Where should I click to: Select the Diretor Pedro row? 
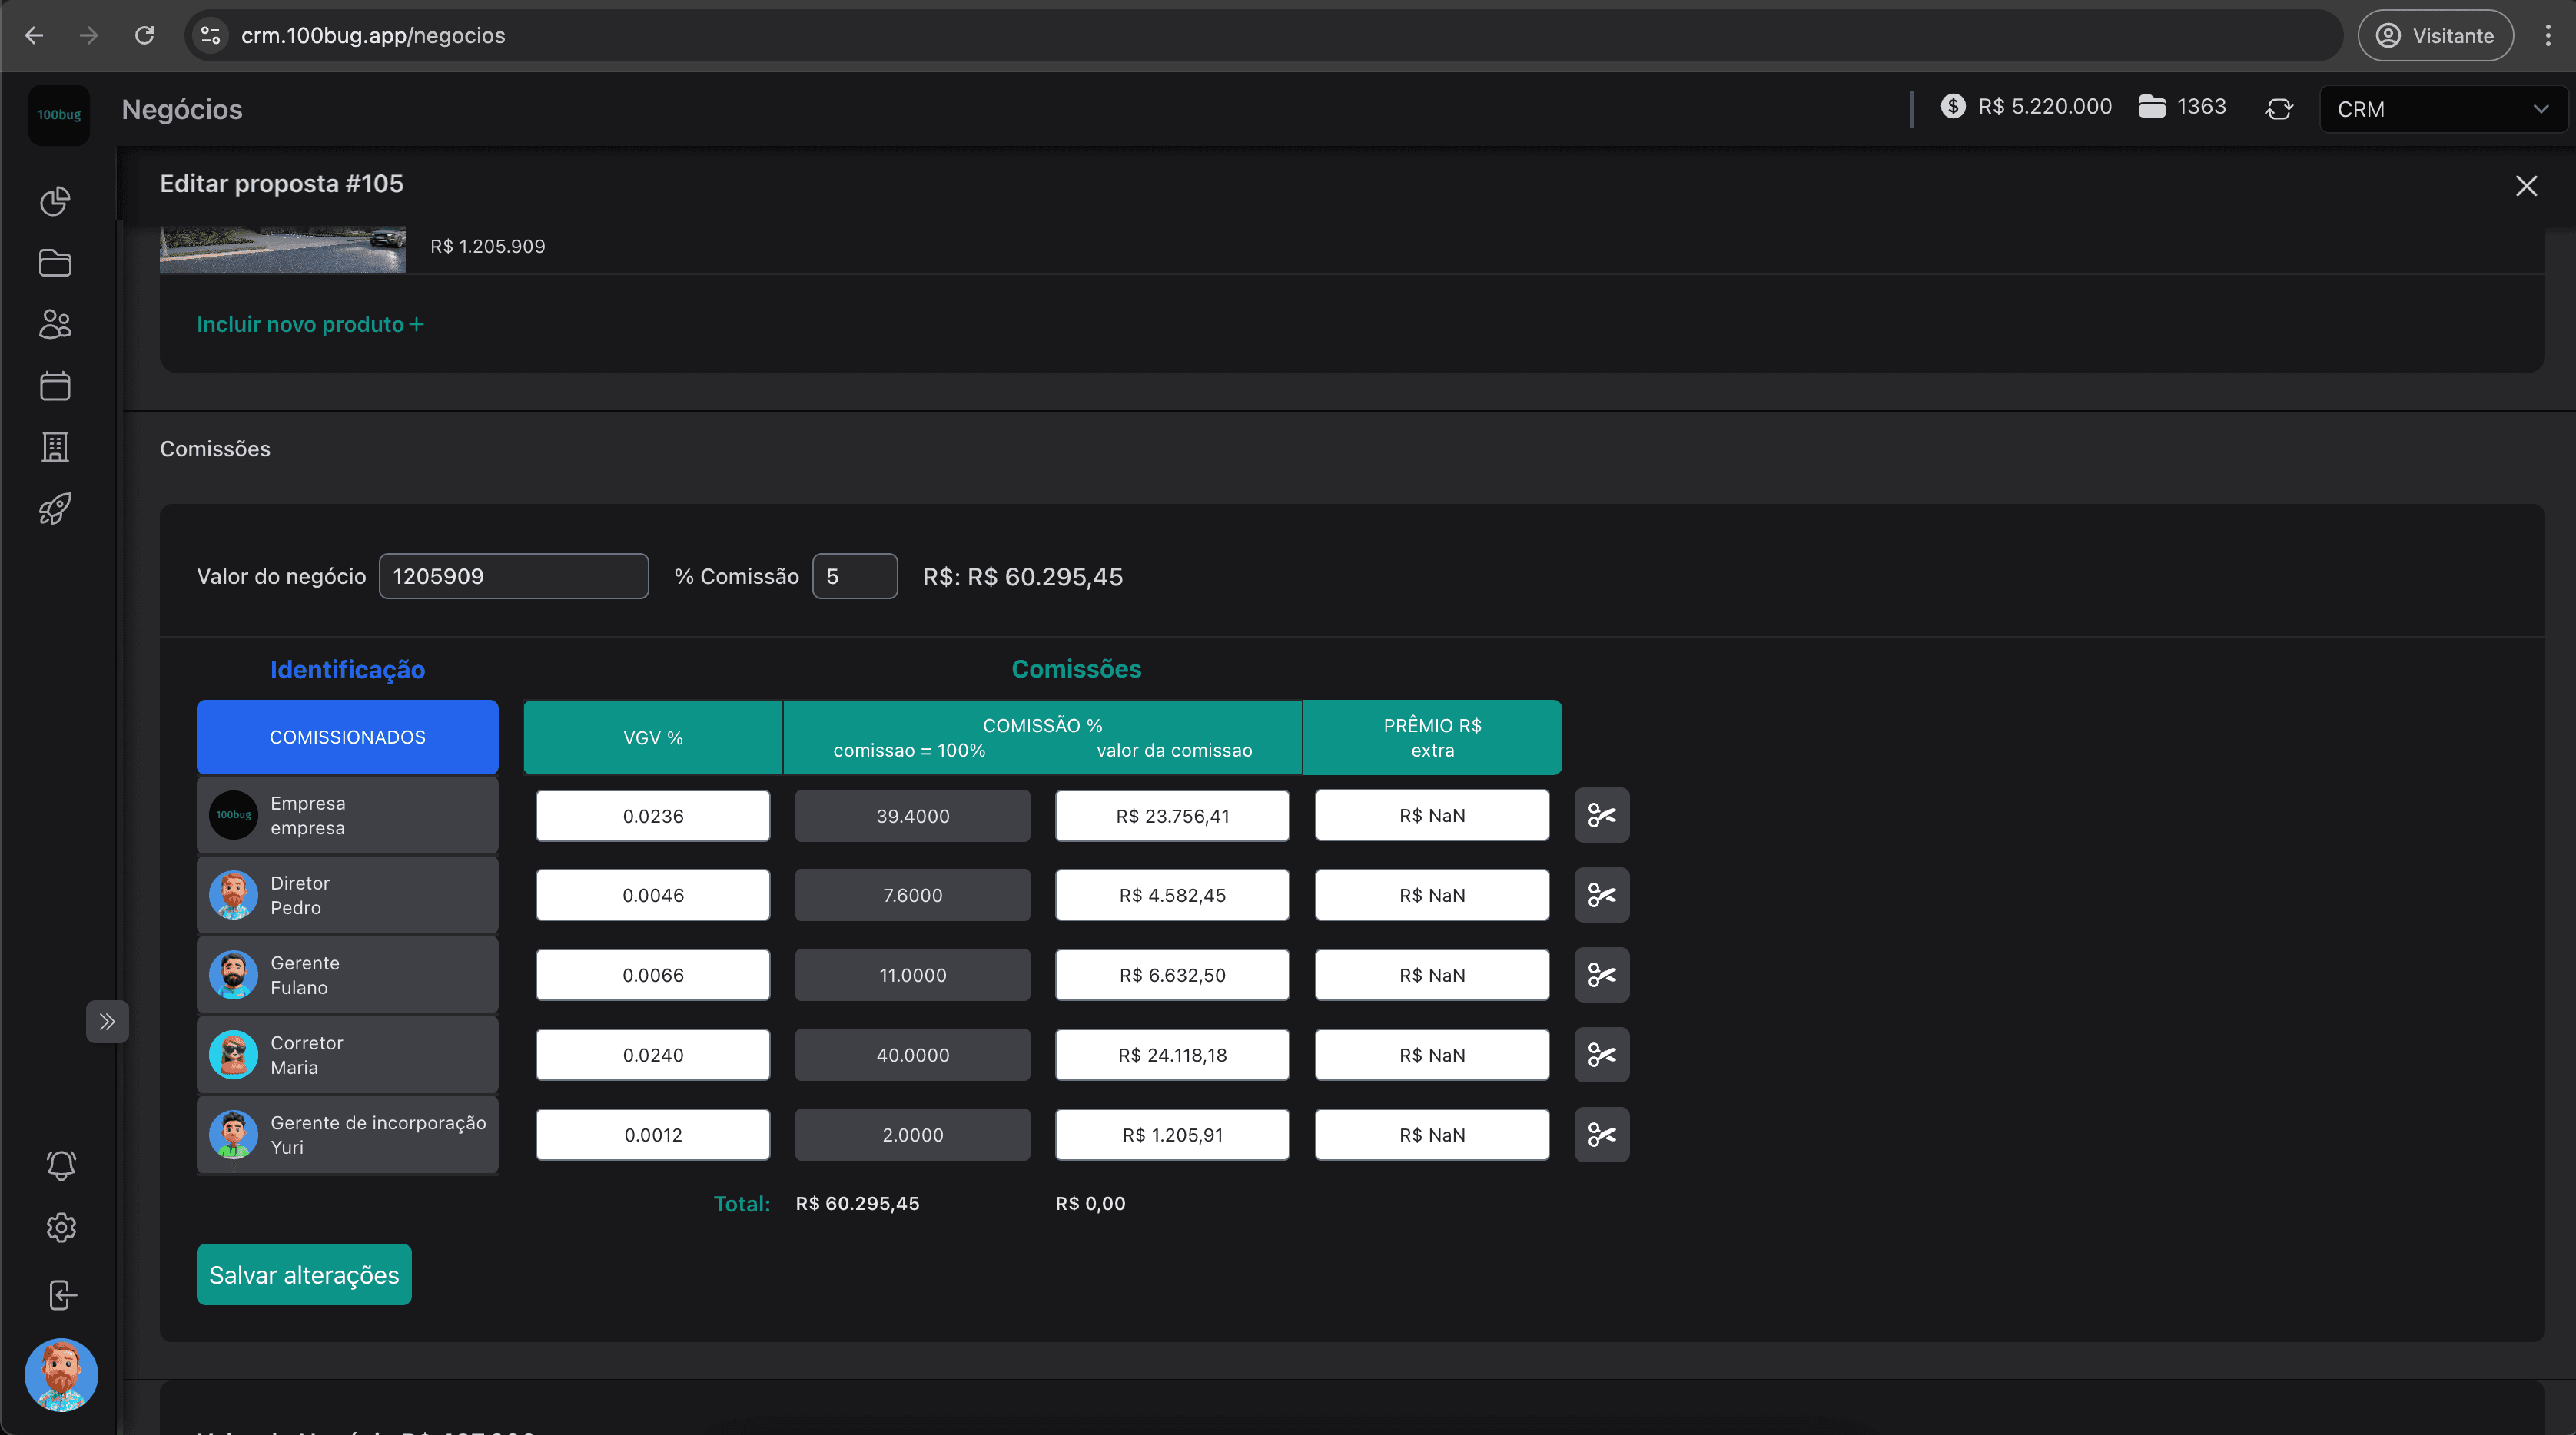pyautogui.click(x=347, y=896)
